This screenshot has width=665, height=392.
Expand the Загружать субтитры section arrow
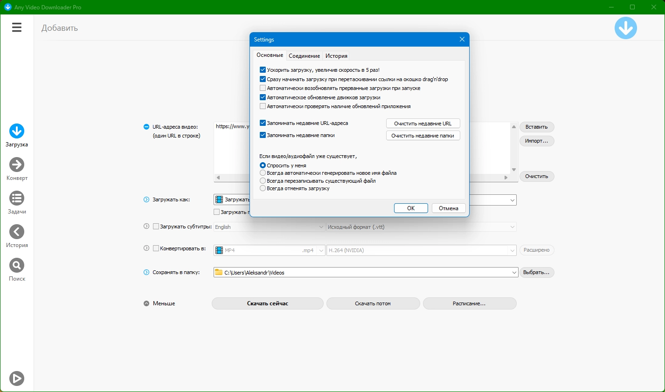(146, 227)
